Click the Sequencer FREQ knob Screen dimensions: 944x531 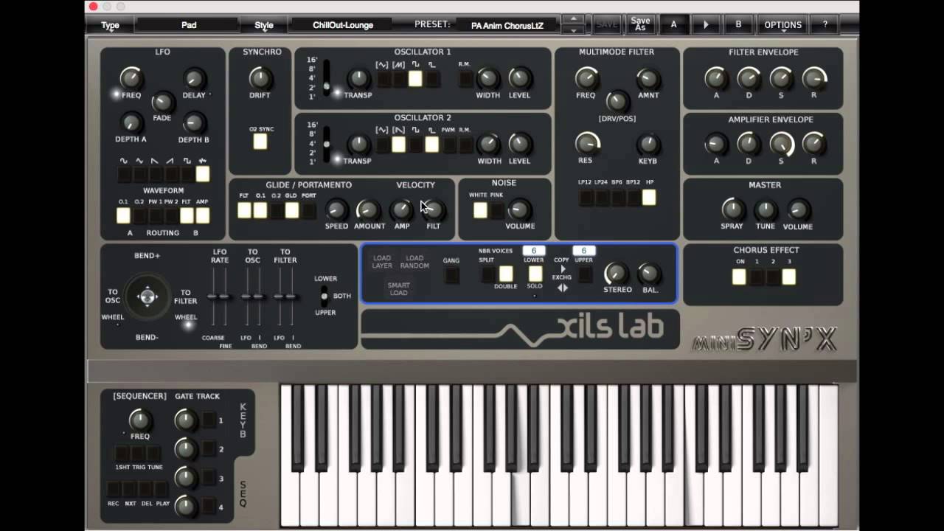tap(139, 420)
